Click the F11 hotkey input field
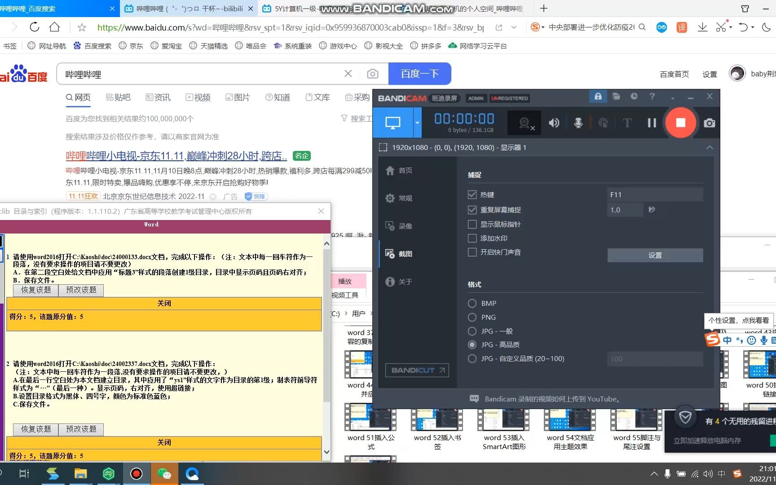776x485 pixels. click(x=655, y=194)
